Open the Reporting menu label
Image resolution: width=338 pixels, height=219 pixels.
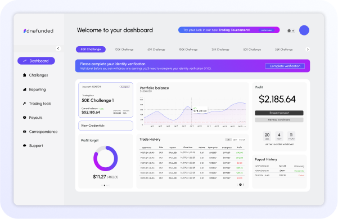(37, 90)
